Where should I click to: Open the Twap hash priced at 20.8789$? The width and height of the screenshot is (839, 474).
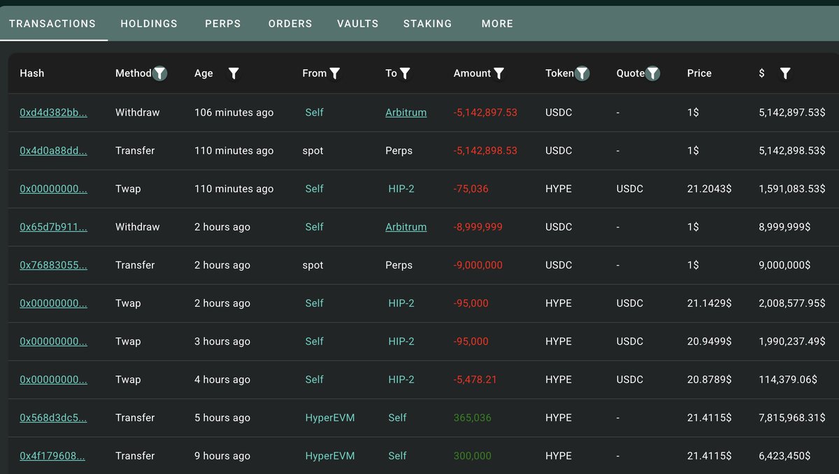(x=53, y=380)
